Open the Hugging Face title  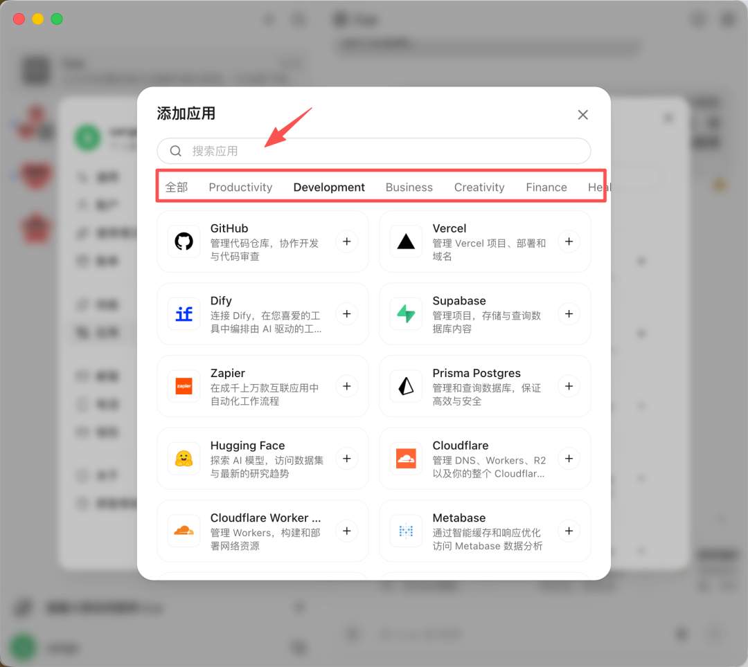(x=247, y=446)
